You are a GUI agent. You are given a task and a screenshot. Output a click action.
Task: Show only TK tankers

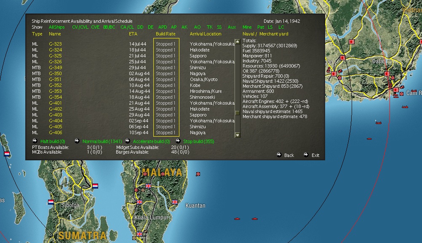click(210, 27)
